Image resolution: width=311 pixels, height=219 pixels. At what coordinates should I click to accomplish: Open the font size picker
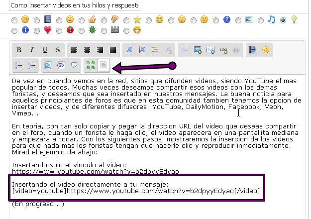pos(142,50)
